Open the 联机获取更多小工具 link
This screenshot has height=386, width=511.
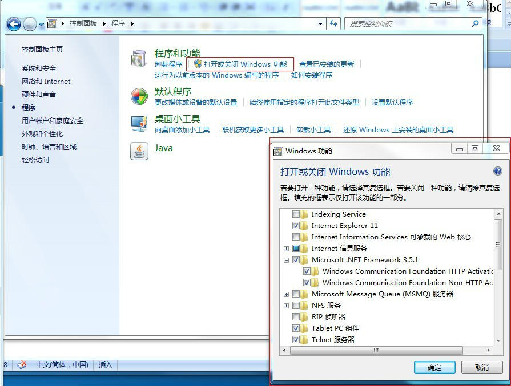tap(253, 130)
